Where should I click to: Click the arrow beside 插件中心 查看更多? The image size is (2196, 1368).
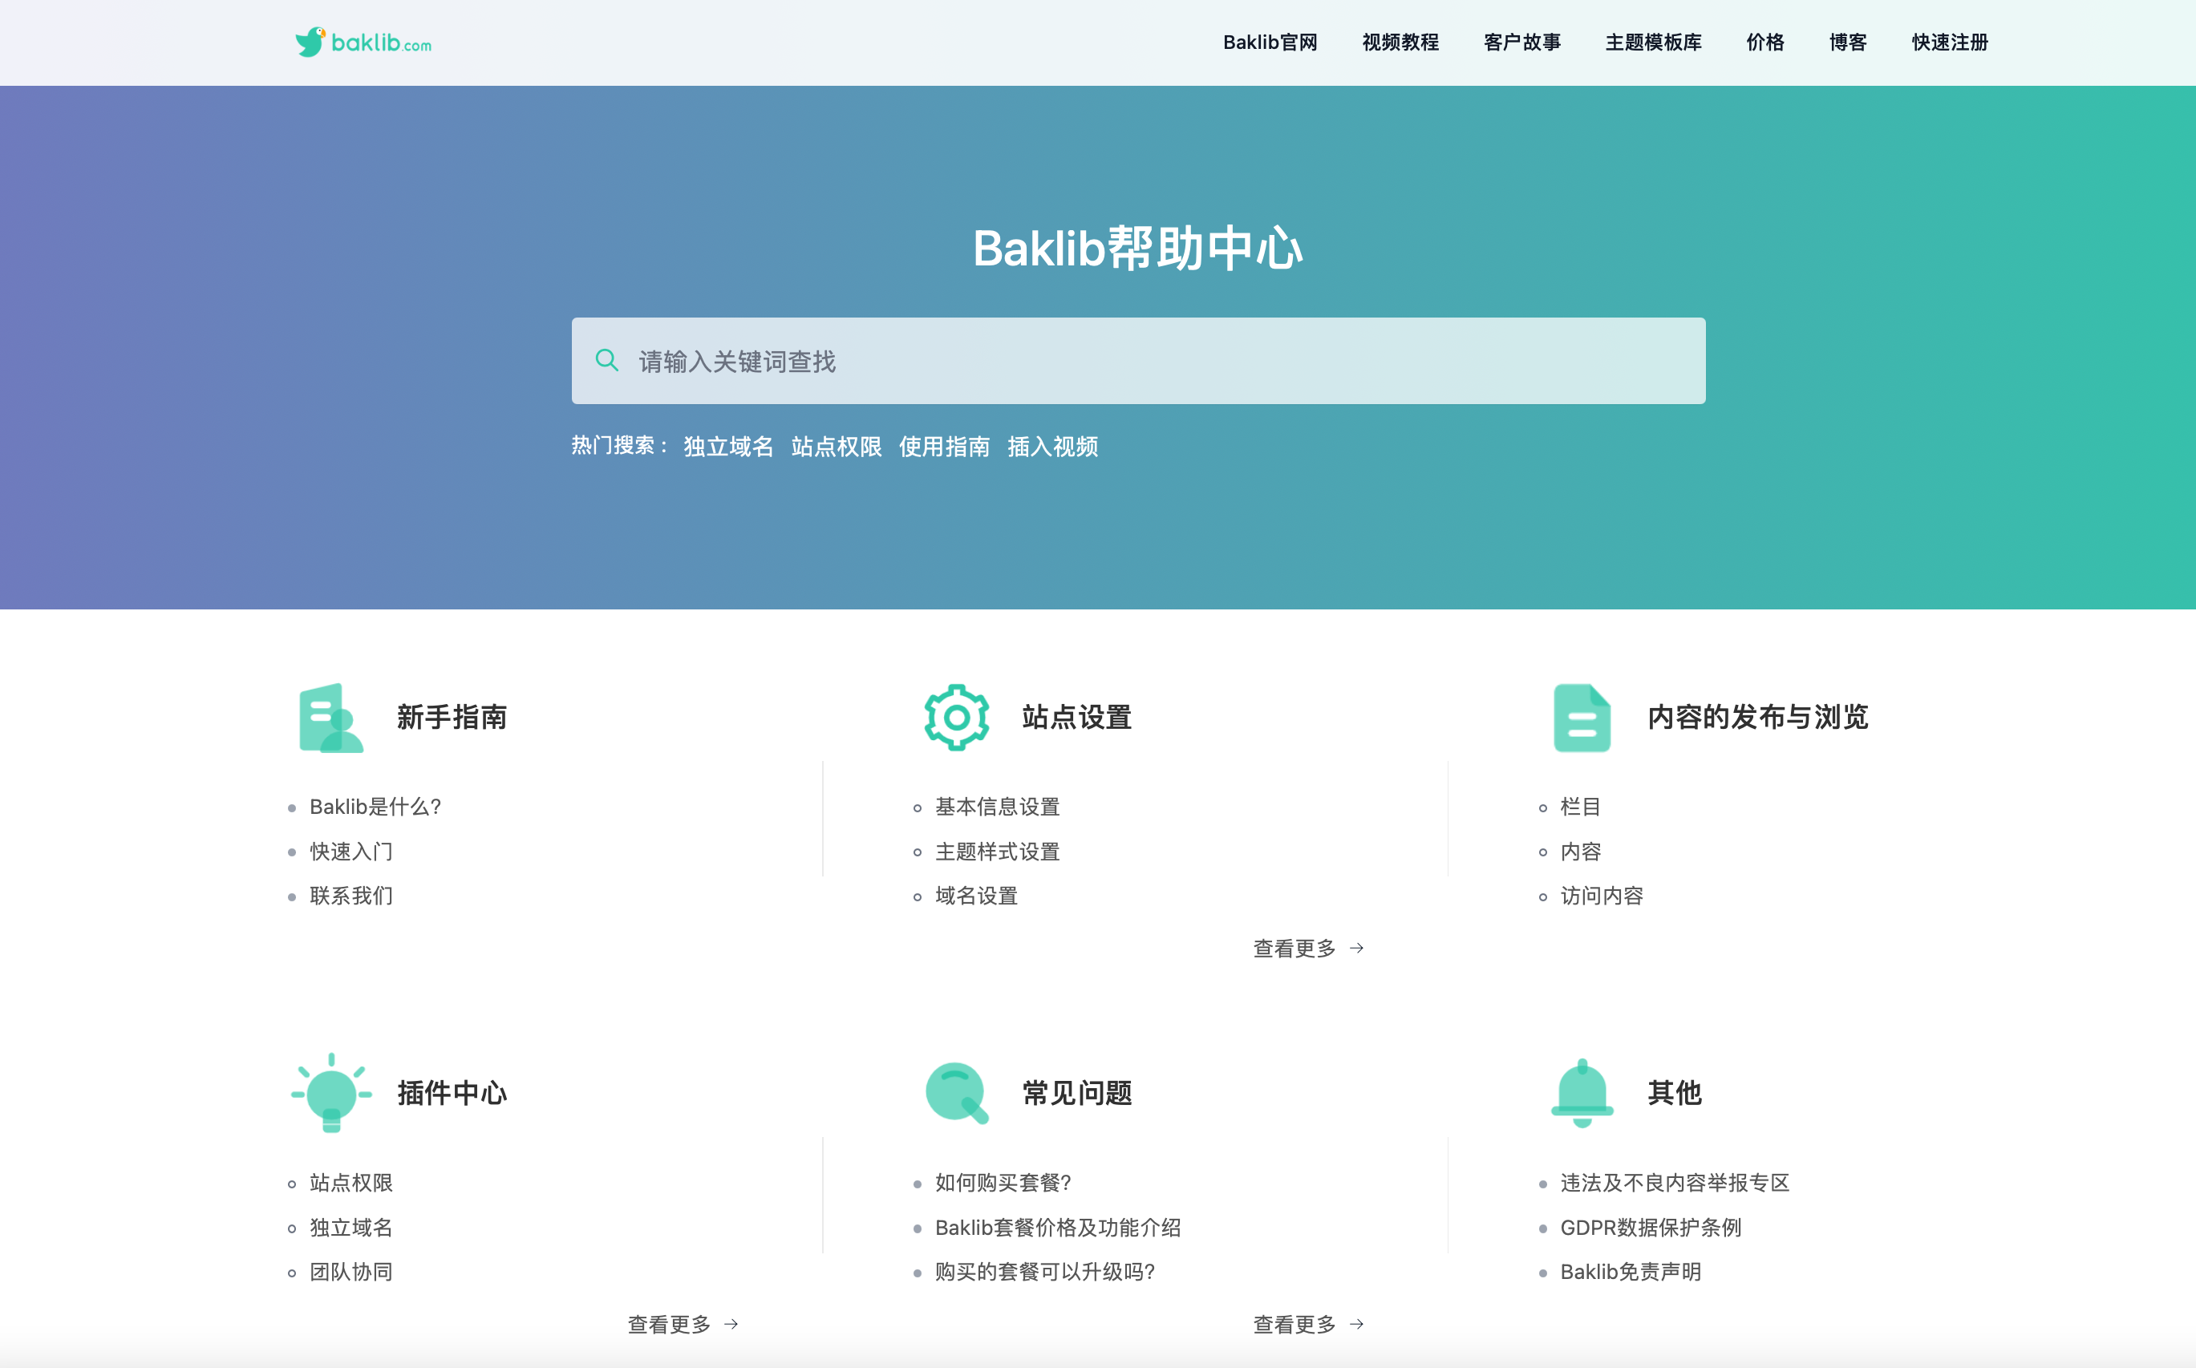[731, 1325]
